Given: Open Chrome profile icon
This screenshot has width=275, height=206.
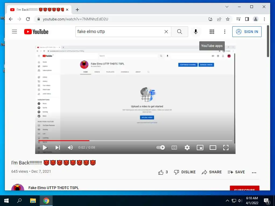Looking at the screenshot, I should [256, 19].
